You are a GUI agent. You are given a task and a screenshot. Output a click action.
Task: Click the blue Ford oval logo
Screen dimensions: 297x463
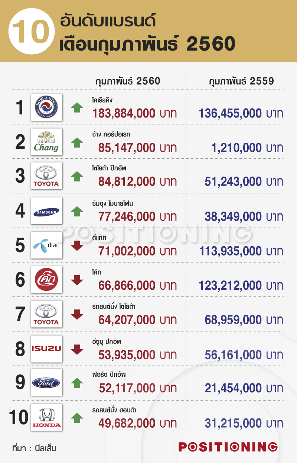pos(46,382)
